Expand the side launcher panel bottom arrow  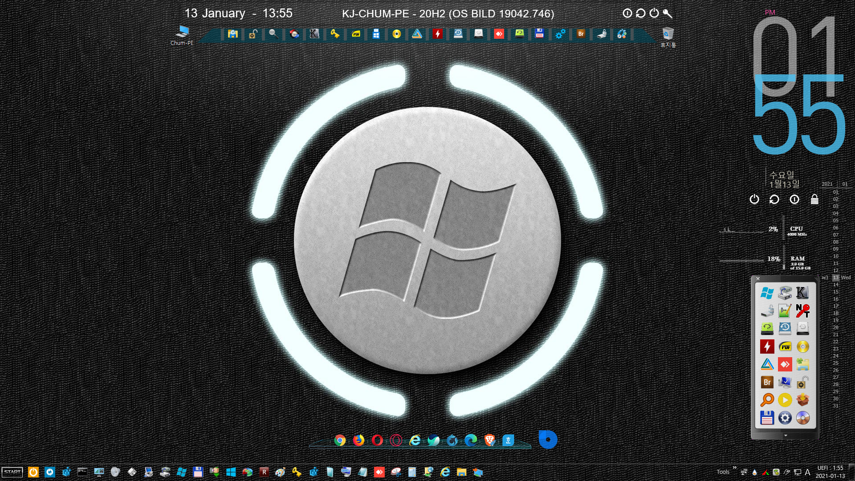pos(786,435)
